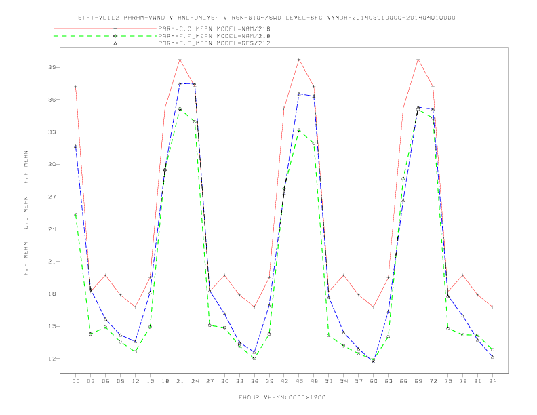This screenshot has width=537, height=415.
Task: Click the x-axis forecast hour label 33
Action: click(239, 381)
